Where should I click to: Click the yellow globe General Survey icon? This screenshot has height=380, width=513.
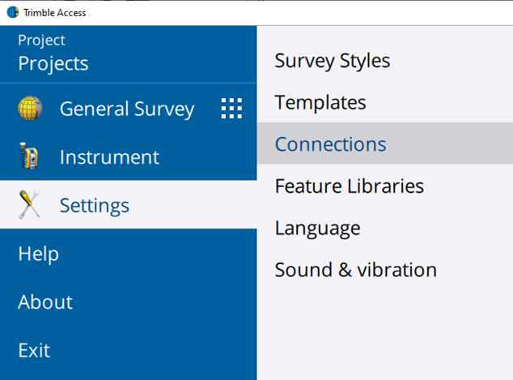coord(30,108)
